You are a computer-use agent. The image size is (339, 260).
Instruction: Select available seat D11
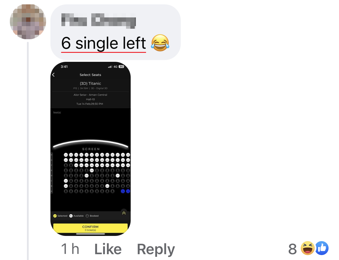(118, 176)
